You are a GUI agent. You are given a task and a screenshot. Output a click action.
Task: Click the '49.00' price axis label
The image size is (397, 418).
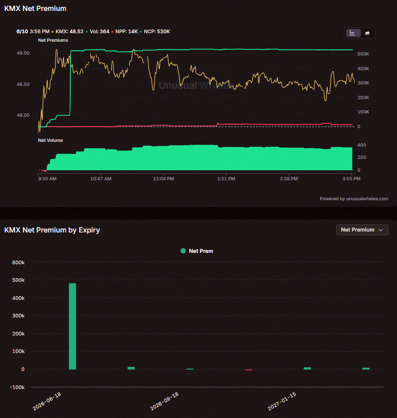[23, 53]
